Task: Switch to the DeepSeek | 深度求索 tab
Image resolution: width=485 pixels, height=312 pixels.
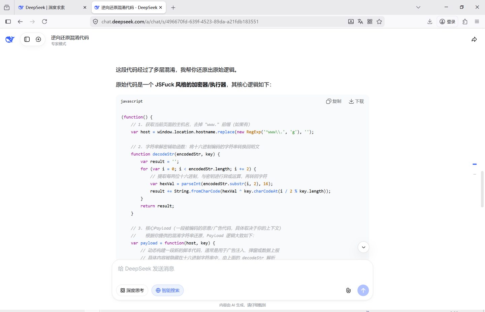Action: coord(53,7)
